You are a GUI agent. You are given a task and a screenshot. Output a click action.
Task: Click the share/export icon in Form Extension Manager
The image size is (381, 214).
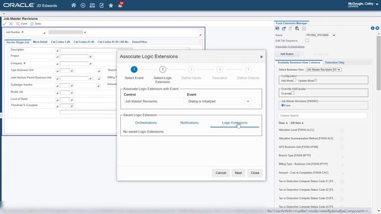pos(284,29)
